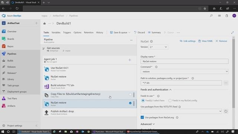
Task: Click Link settings
Action: 187,41
